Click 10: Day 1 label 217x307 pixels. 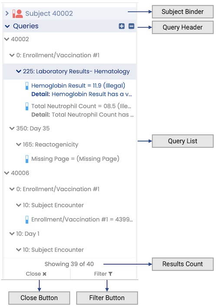click(28, 234)
